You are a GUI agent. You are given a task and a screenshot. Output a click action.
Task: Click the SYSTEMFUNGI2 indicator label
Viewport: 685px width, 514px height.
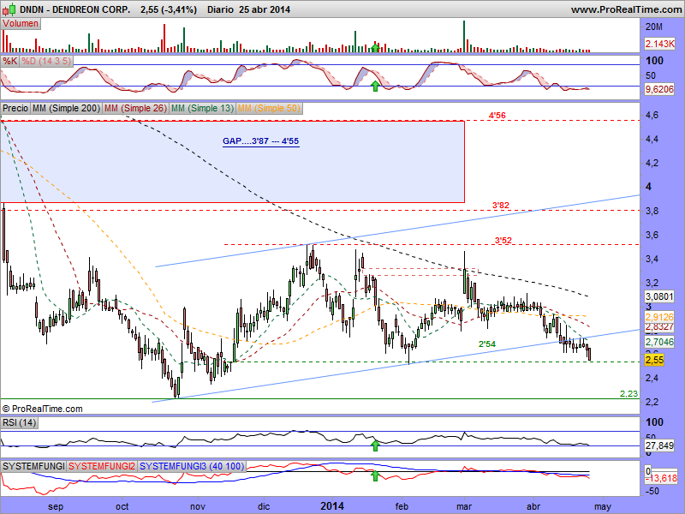[x=102, y=466]
